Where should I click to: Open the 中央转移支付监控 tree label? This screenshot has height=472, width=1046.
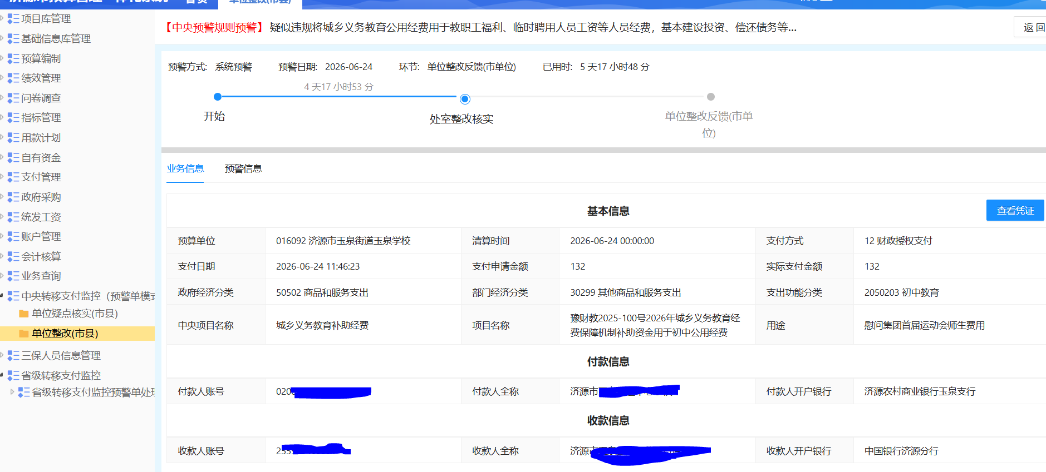tap(89, 296)
